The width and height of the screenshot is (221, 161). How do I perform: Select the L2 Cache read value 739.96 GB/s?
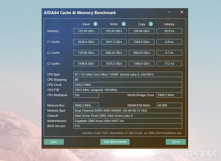86,53
